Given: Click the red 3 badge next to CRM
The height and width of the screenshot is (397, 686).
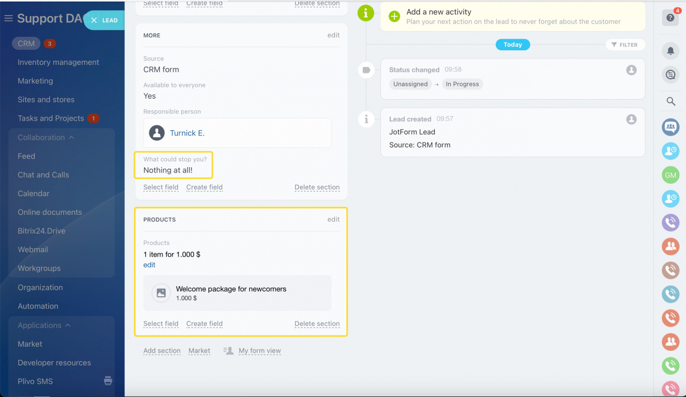Looking at the screenshot, I should point(50,44).
